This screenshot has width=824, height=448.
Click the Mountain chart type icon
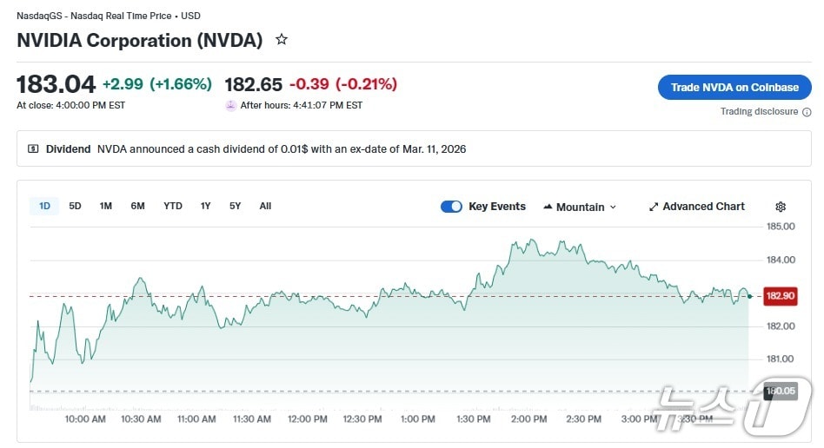coord(548,207)
